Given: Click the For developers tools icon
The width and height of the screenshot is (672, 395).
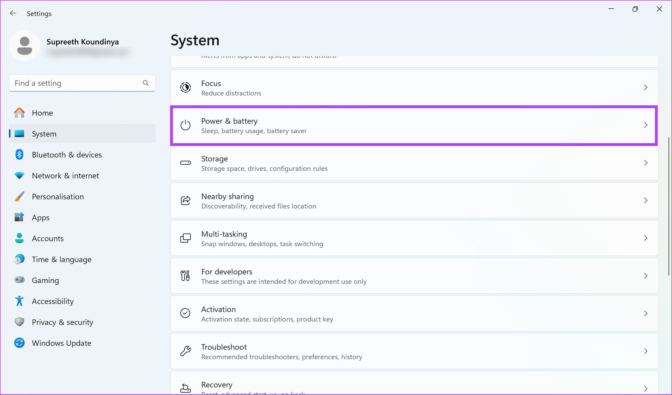Looking at the screenshot, I should point(185,276).
